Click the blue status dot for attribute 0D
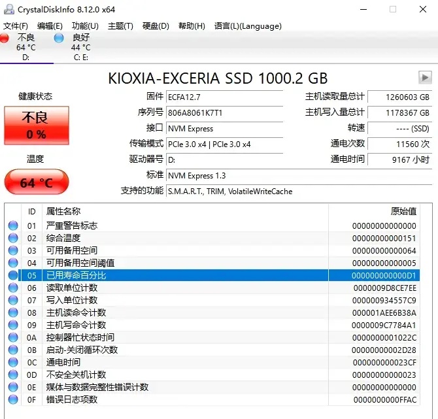This screenshot has width=438, height=419. (x=13, y=375)
